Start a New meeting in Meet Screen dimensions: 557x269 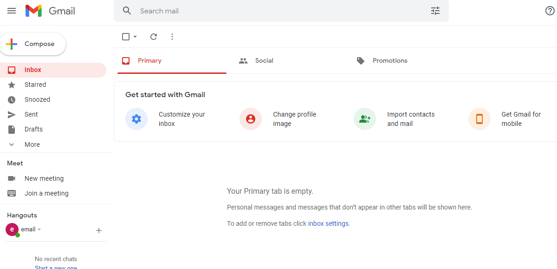(x=44, y=178)
